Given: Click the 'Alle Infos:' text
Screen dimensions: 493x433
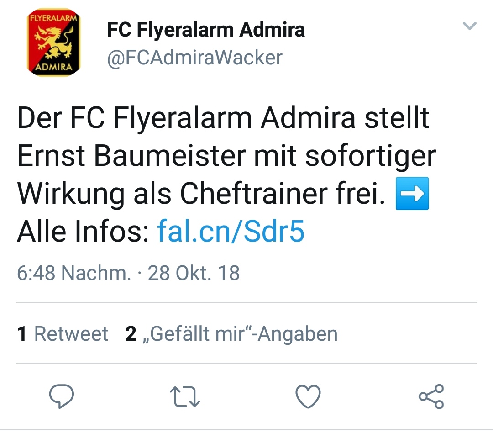Looking at the screenshot, I should [83, 231].
